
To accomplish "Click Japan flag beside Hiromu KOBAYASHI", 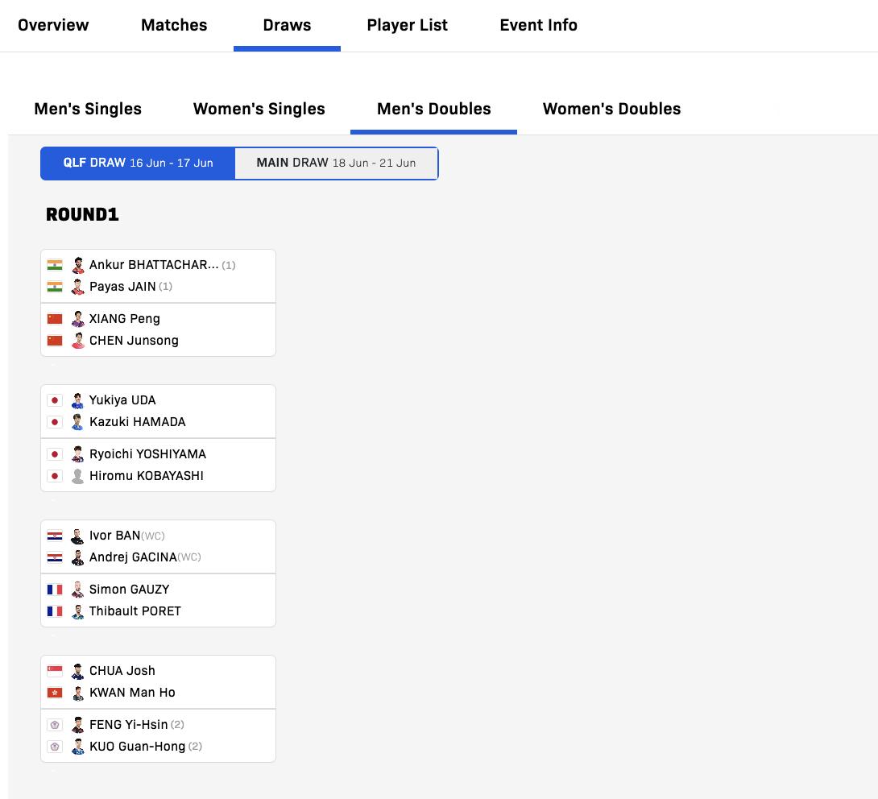I will (x=55, y=477).
